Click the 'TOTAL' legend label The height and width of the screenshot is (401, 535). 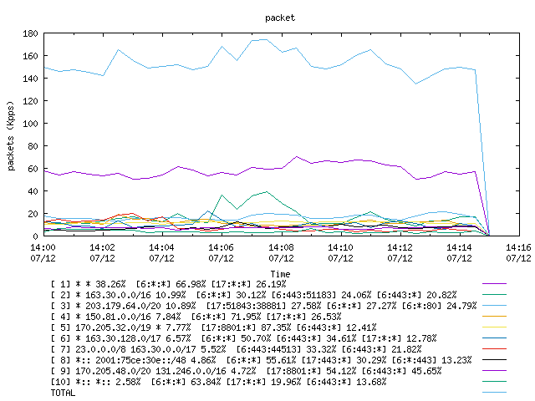(x=63, y=393)
